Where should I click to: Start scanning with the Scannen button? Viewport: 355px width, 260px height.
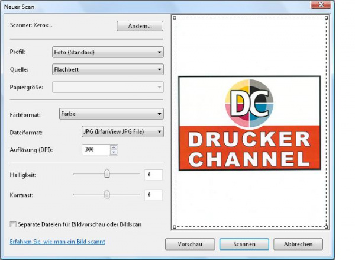coord(244,244)
